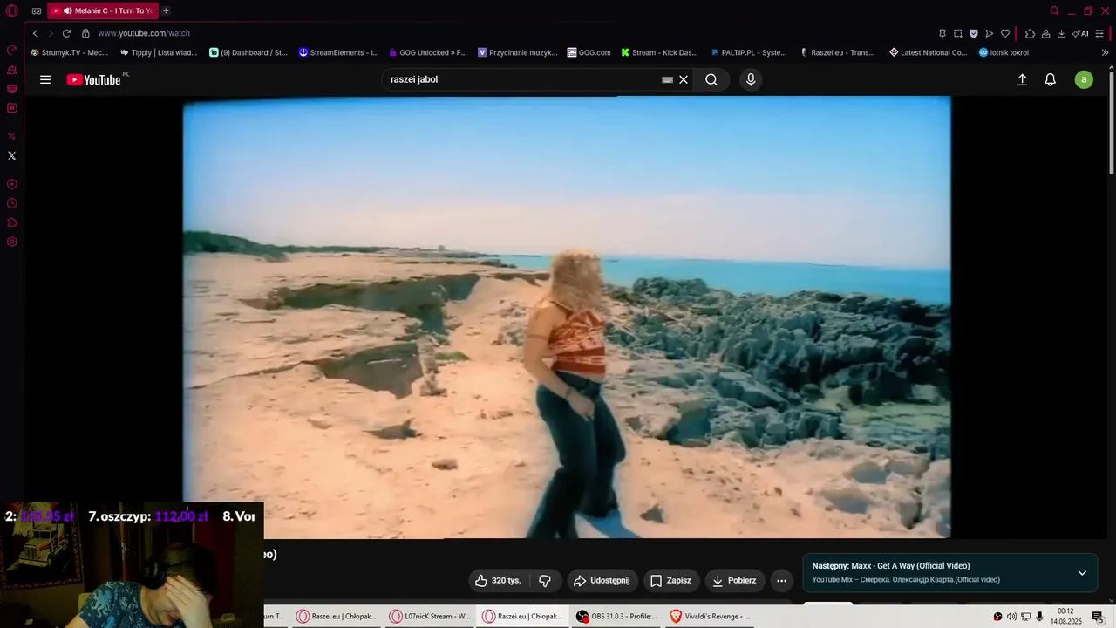Open the Latest National Co bookmark
The width and height of the screenshot is (1116, 628).
click(928, 52)
